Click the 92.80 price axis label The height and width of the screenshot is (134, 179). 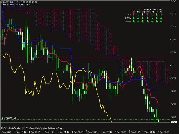(174, 104)
